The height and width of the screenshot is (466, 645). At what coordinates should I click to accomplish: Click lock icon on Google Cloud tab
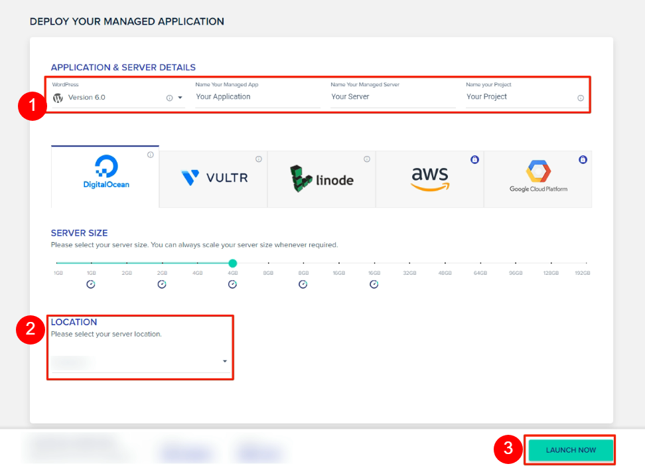tap(583, 159)
